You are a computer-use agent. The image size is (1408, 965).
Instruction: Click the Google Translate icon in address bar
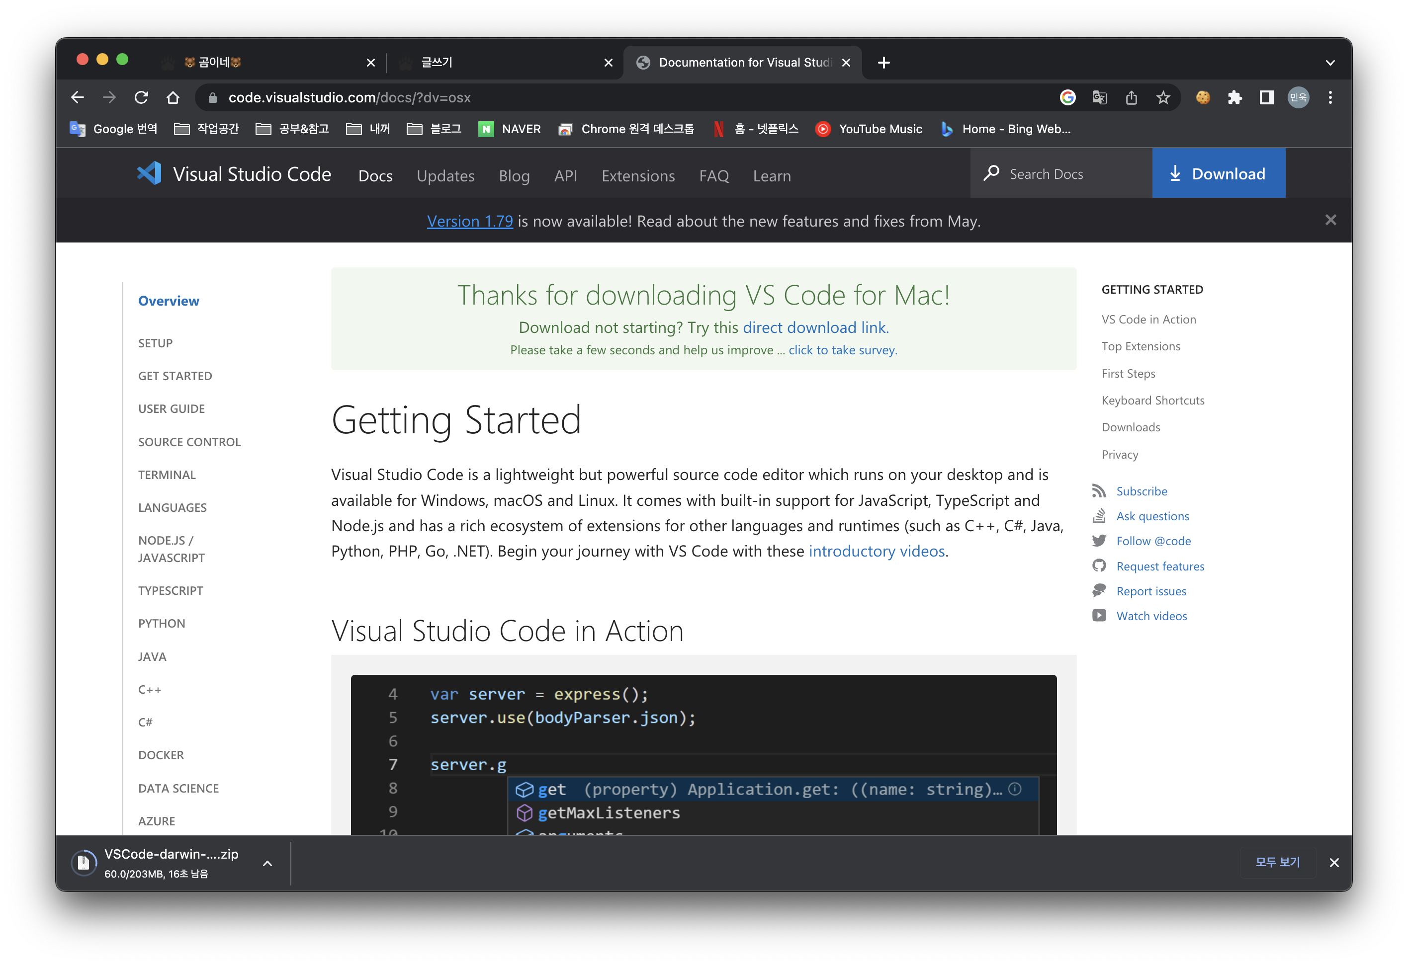point(1099,97)
